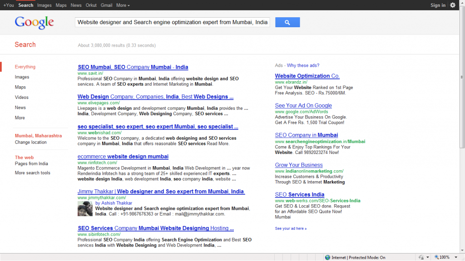
Task: Switch to Gmail from the top bar
Action: (106, 5)
